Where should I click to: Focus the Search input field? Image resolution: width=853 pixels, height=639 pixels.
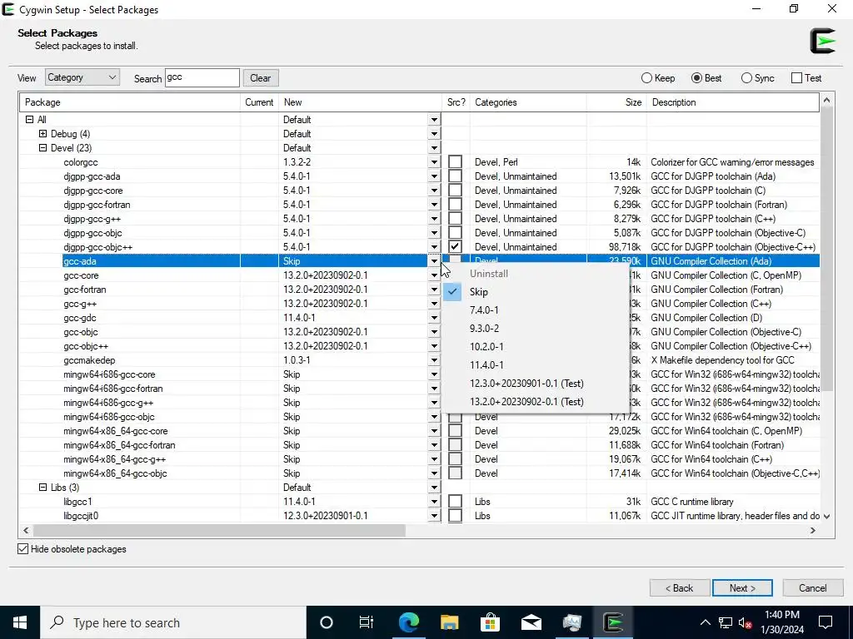[202, 77]
